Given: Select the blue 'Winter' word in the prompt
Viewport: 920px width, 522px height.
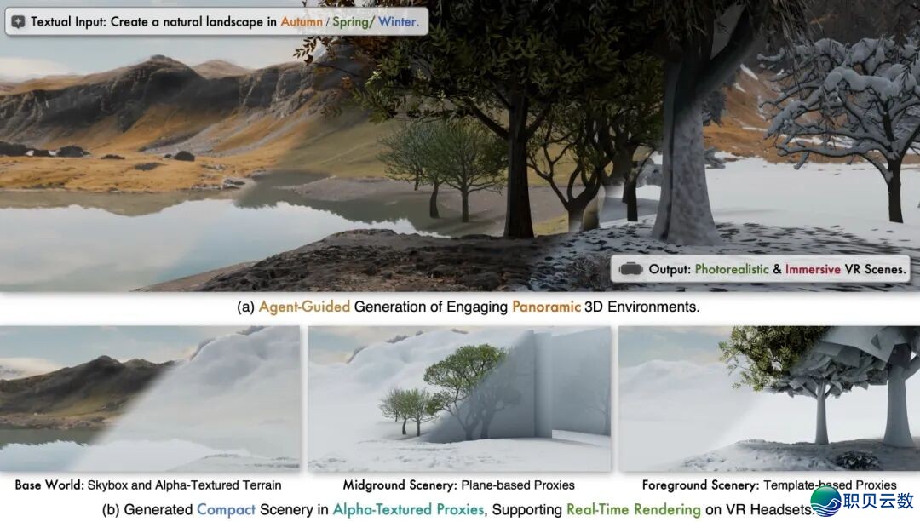Looking at the screenshot, I should (x=398, y=21).
